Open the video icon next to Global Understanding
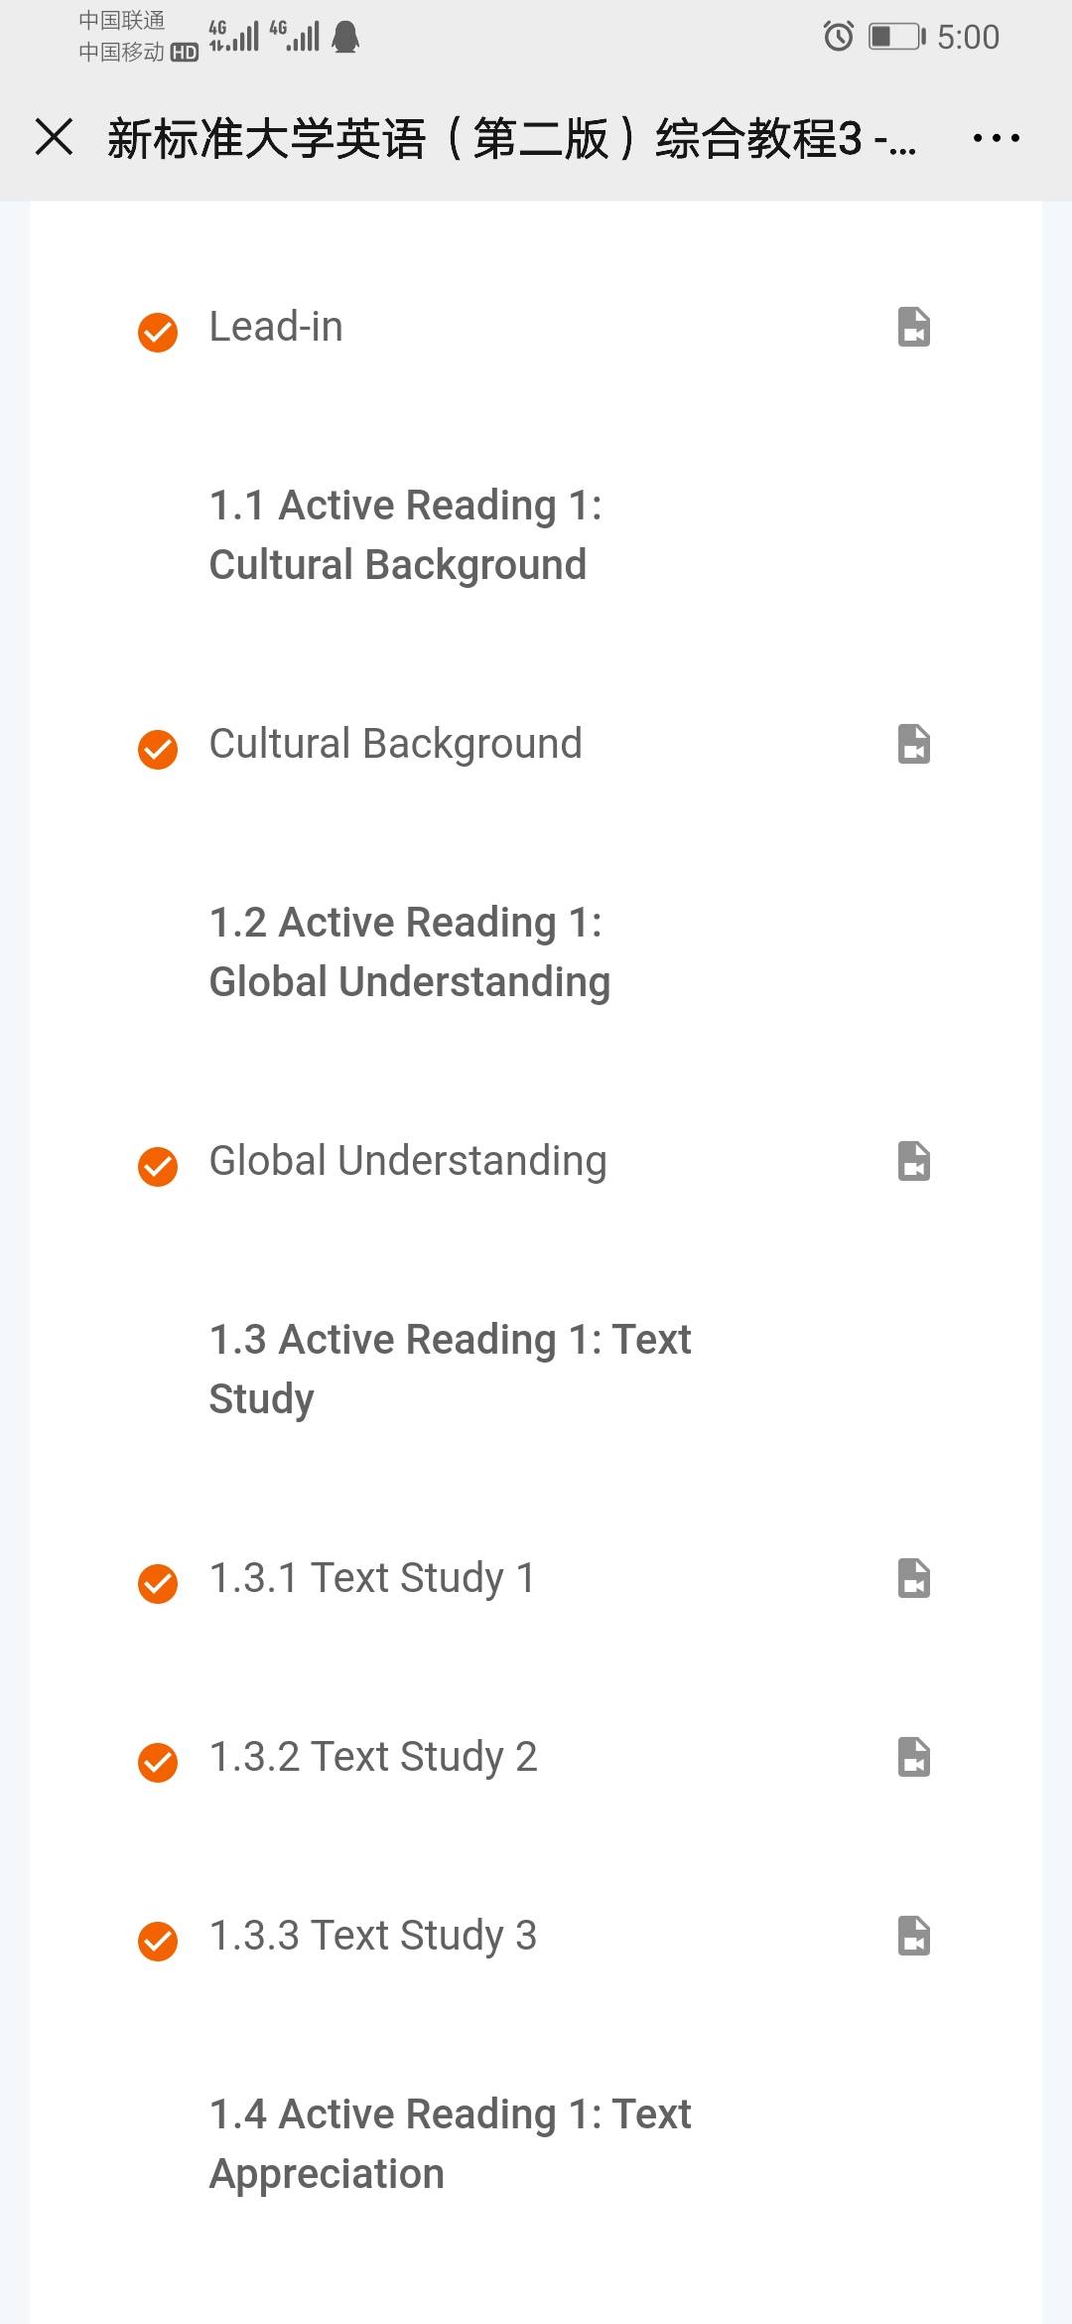The height and width of the screenshot is (2324, 1072). pos(913,1161)
